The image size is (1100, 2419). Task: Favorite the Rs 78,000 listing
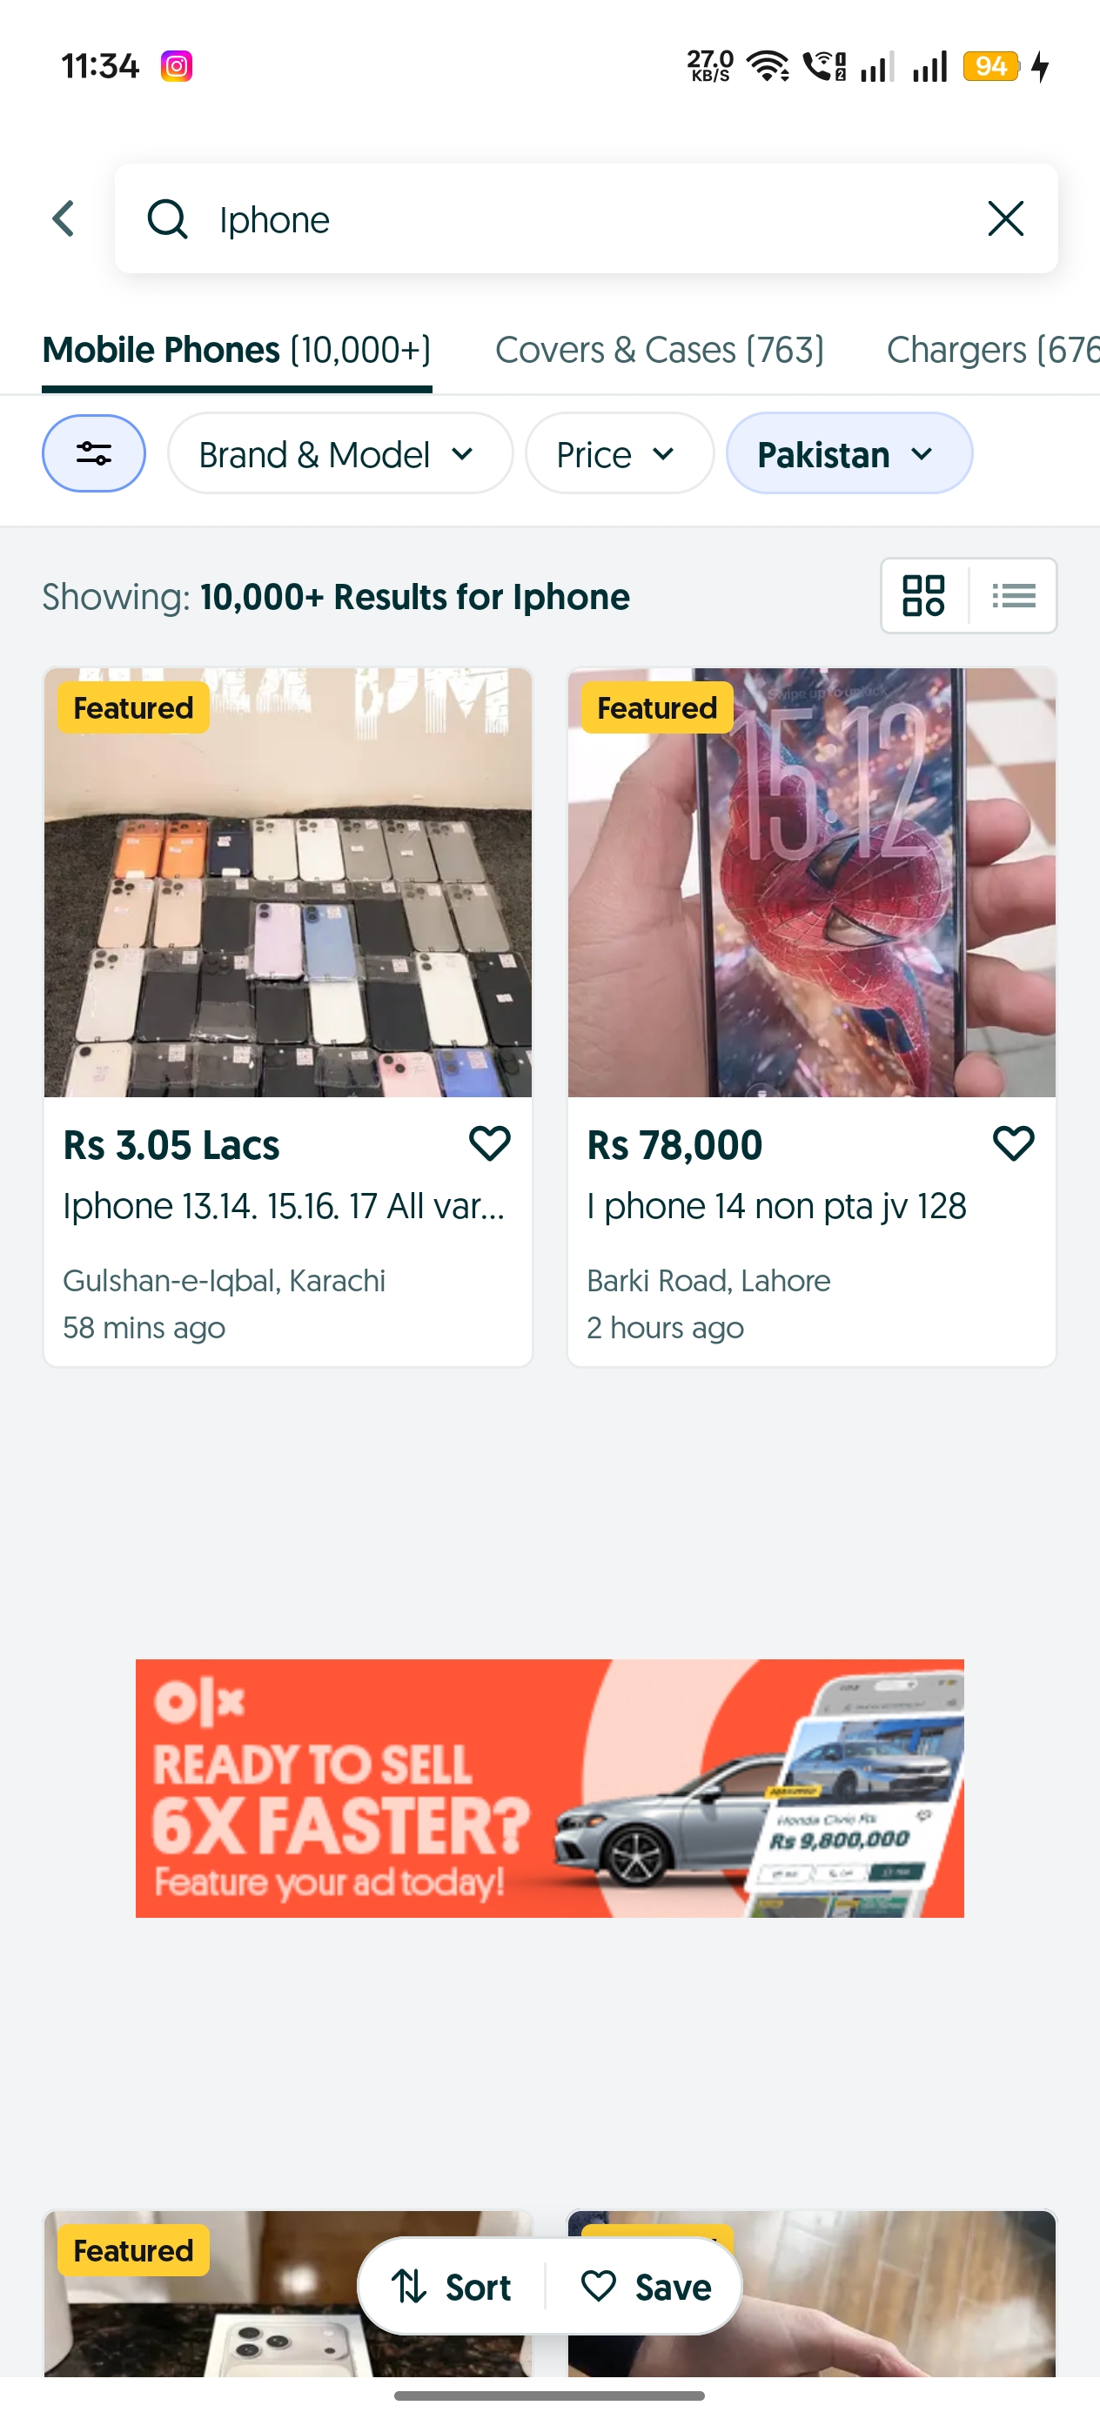pos(1013,1142)
